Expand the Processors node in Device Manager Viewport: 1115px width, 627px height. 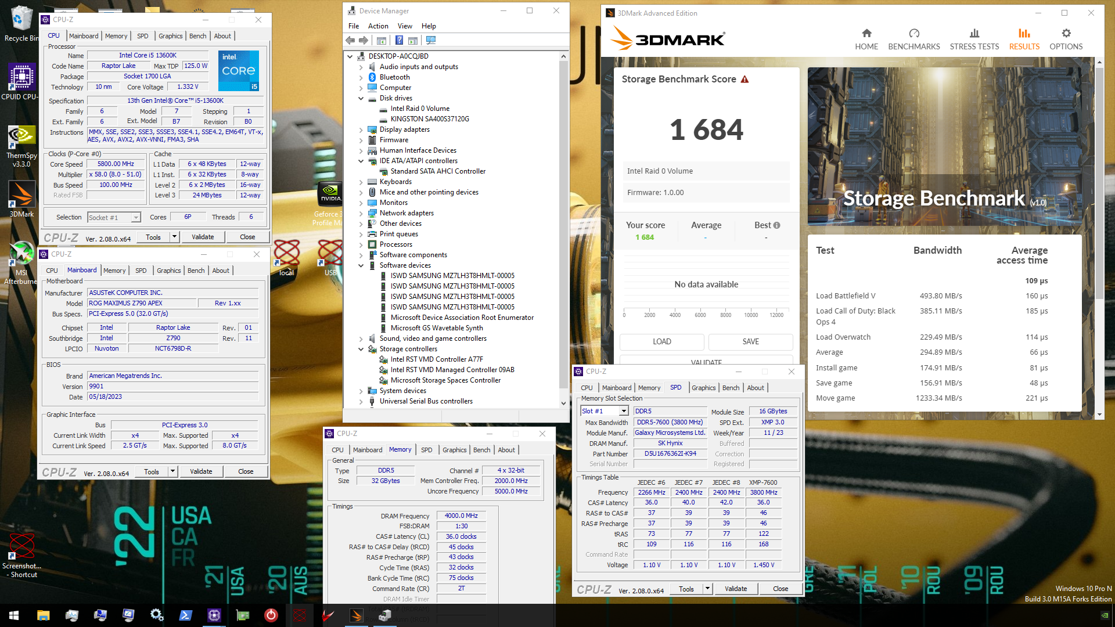point(360,245)
